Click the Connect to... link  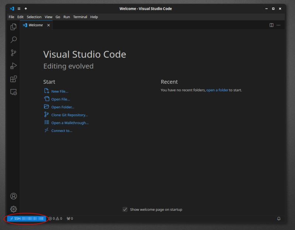click(62, 131)
